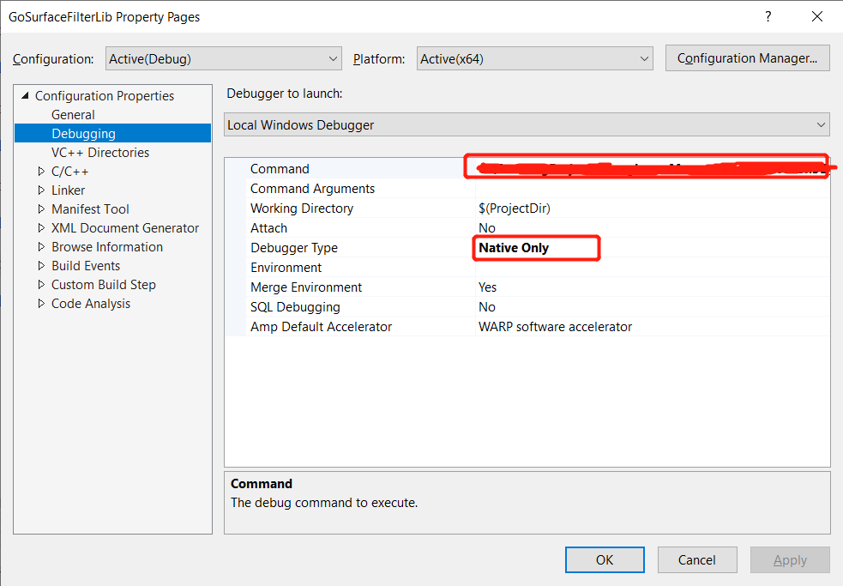Click the Command Arguments value field
This screenshot has height=586, width=843.
(x=652, y=189)
